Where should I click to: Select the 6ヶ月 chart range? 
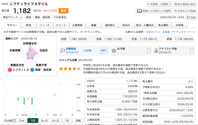coord(55,121)
